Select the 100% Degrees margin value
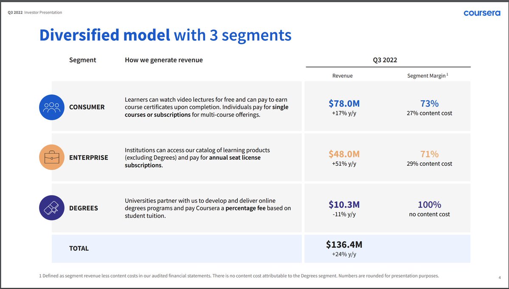The image size is (509, 289). click(429, 204)
